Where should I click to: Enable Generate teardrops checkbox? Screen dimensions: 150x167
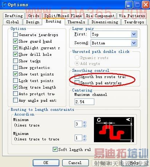(15, 35)
